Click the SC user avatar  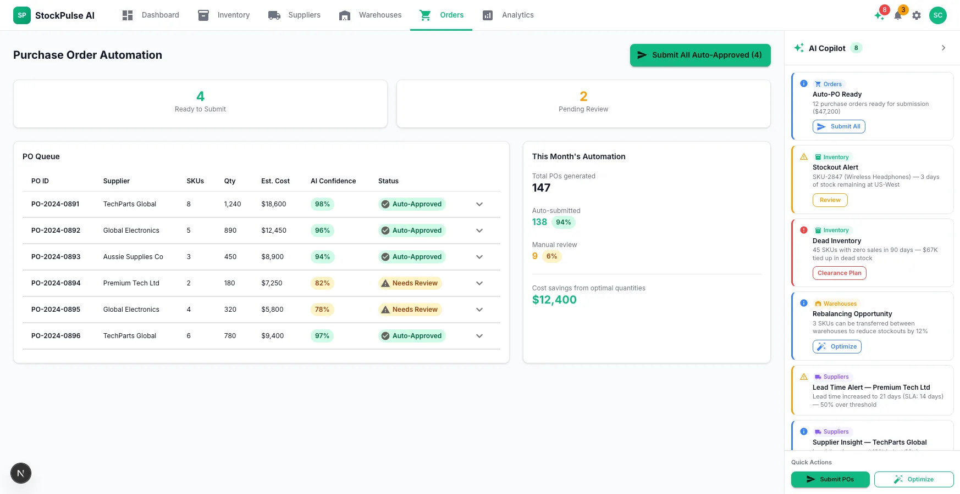938,15
